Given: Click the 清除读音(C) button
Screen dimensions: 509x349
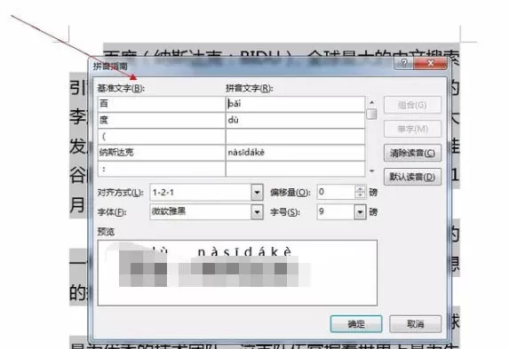Looking at the screenshot, I should [412, 153].
